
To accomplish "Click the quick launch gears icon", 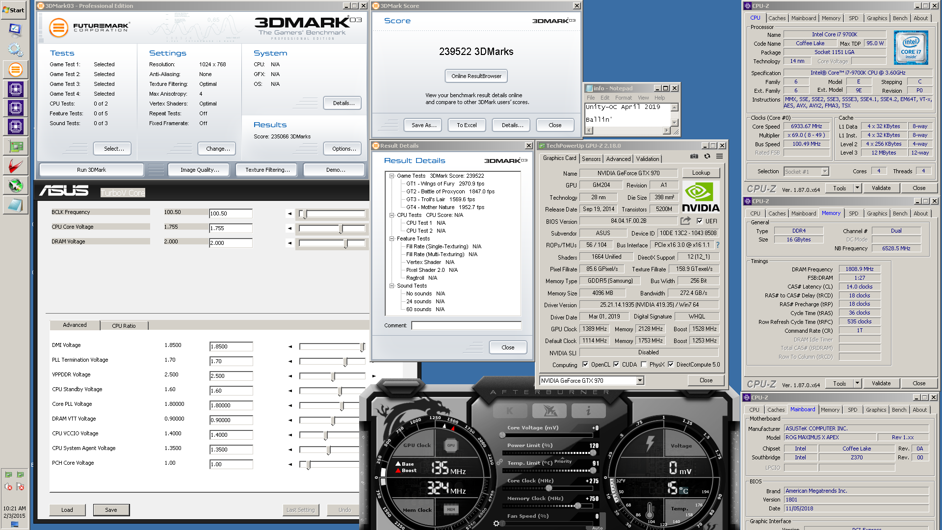I will pyautogui.click(x=15, y=49).
